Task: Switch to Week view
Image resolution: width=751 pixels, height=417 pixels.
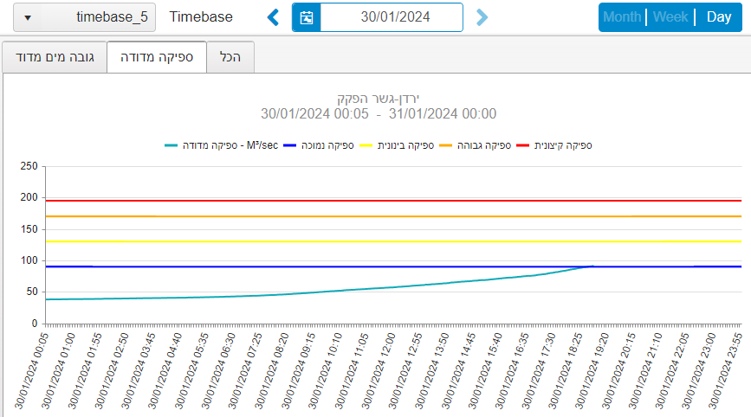Action: point(670,17)
